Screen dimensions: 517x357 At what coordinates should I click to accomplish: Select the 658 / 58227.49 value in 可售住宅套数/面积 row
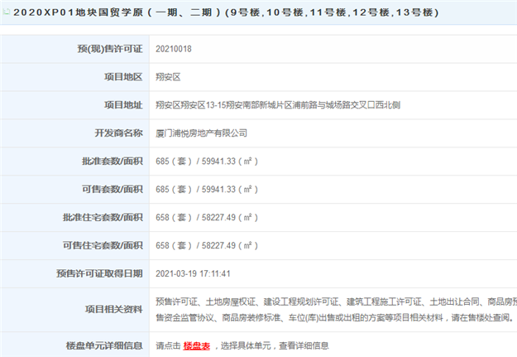coord(207,245)
